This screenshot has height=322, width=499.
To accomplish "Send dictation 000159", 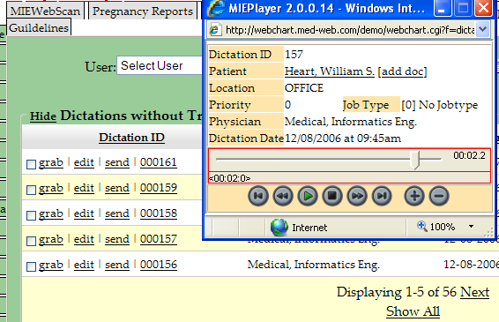I will [x=117, y=188].
